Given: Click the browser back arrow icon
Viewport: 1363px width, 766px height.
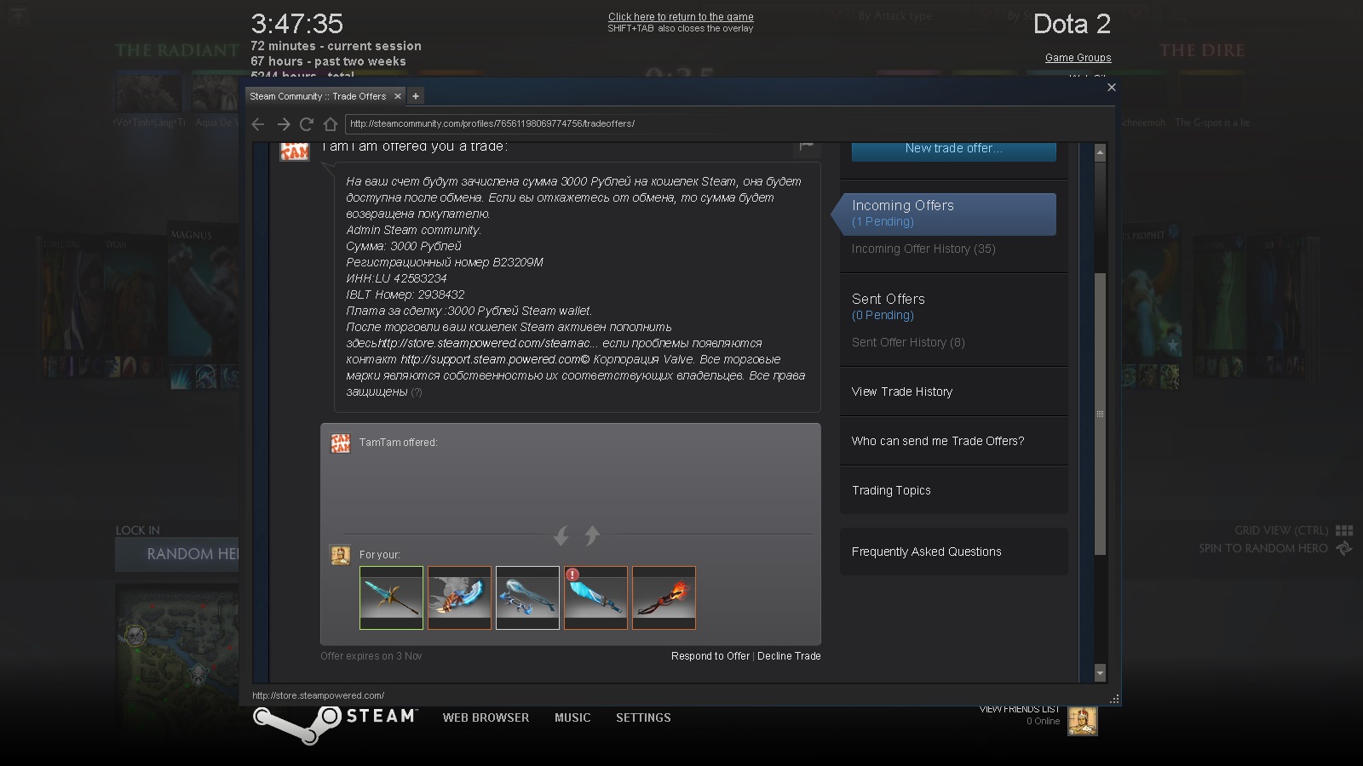Looking at the screenshot, I should (x=258, y=124).
